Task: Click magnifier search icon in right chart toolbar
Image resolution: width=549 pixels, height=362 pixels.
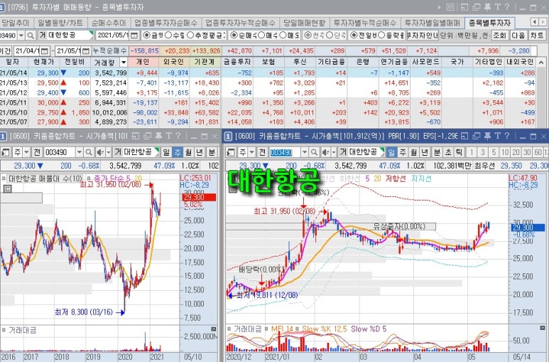Action: pyautogui.click(x=314, y=152)
